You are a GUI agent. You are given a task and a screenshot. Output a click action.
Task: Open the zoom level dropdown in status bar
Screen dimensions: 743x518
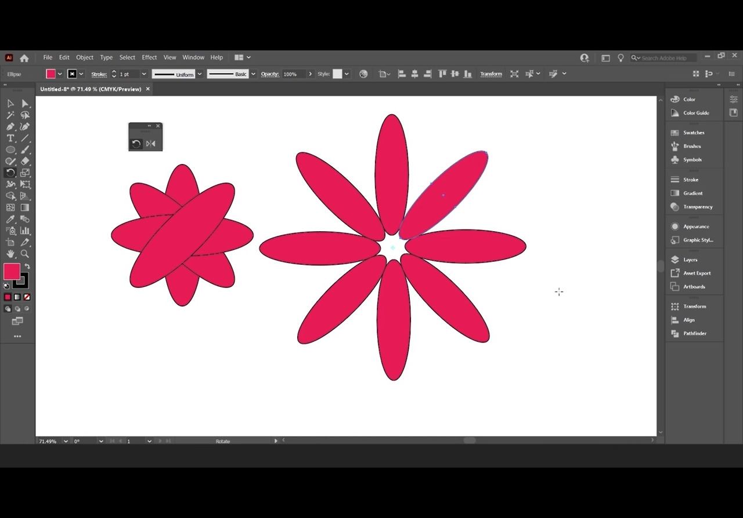pyautogui.click(x=66, y=442)
